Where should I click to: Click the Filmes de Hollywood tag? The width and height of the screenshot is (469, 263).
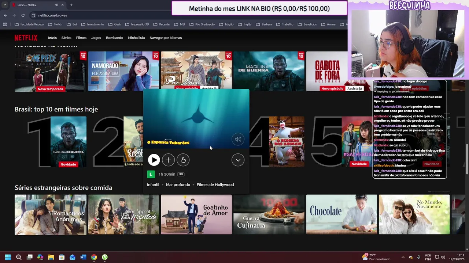215,185
